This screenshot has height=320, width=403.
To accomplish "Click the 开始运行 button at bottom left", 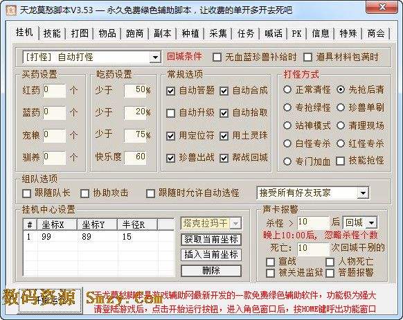I will (50, 300).
